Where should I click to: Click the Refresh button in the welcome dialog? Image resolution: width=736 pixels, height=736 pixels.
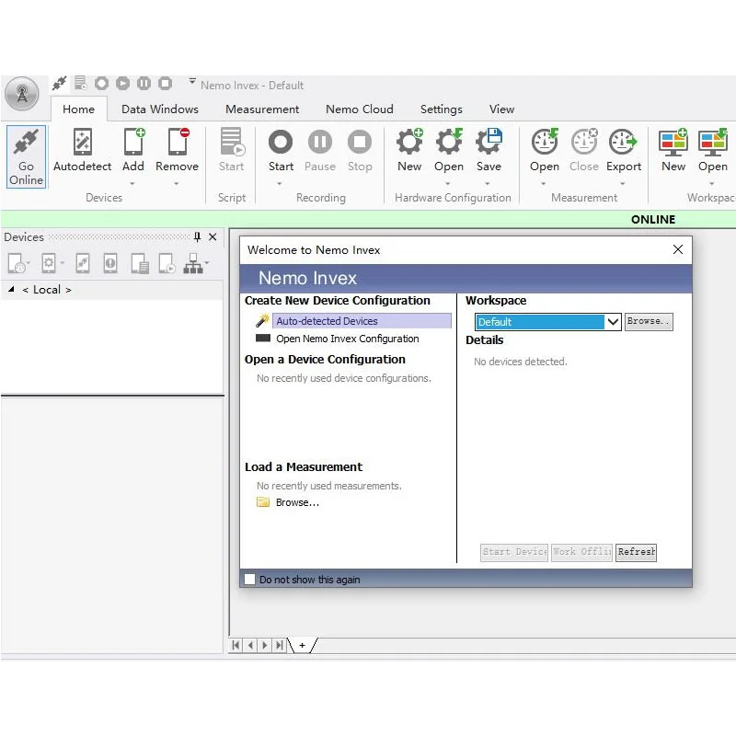point(636,552)
